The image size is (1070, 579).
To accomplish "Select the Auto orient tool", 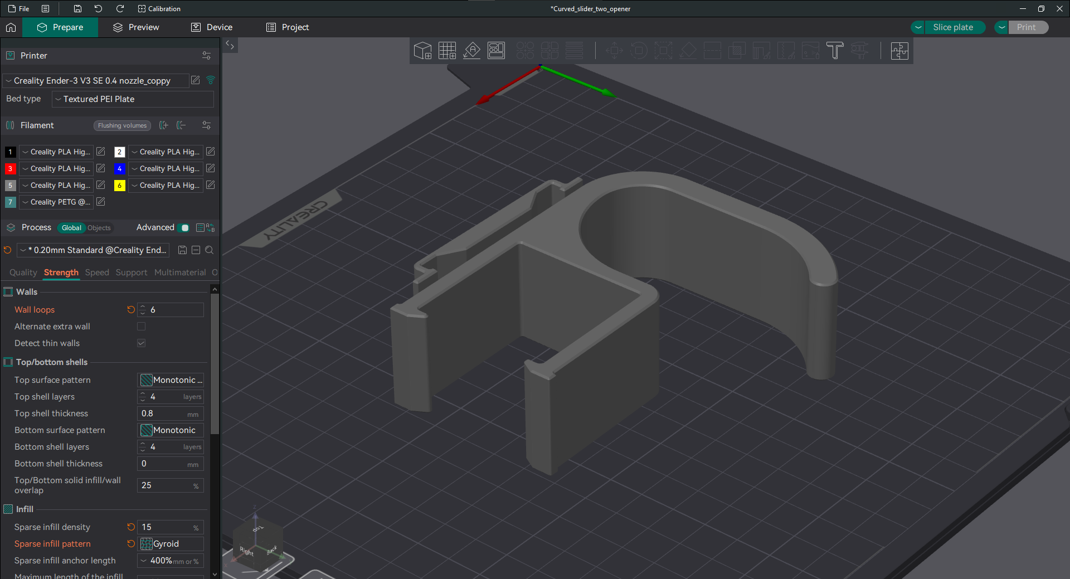I will [x=471, y=51].
